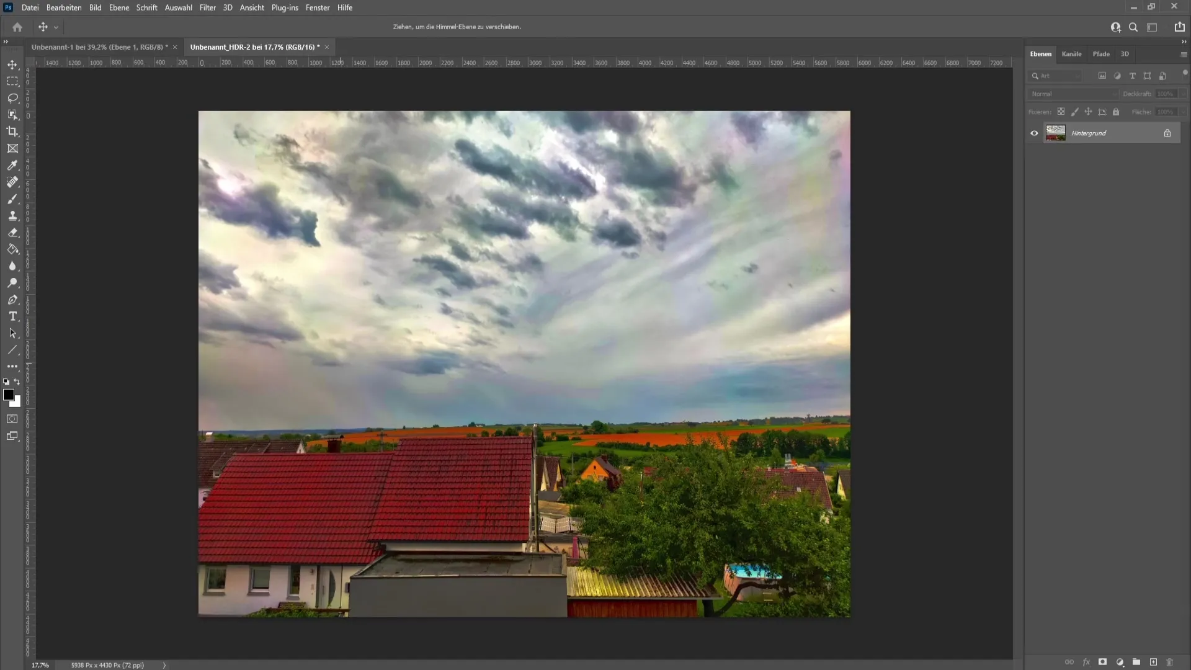Toggle visibility of Hintergrund layer
Image resolution: width=1191 pixels, height=670 pixels.
pyautogui.click(x=1034, y=133)
